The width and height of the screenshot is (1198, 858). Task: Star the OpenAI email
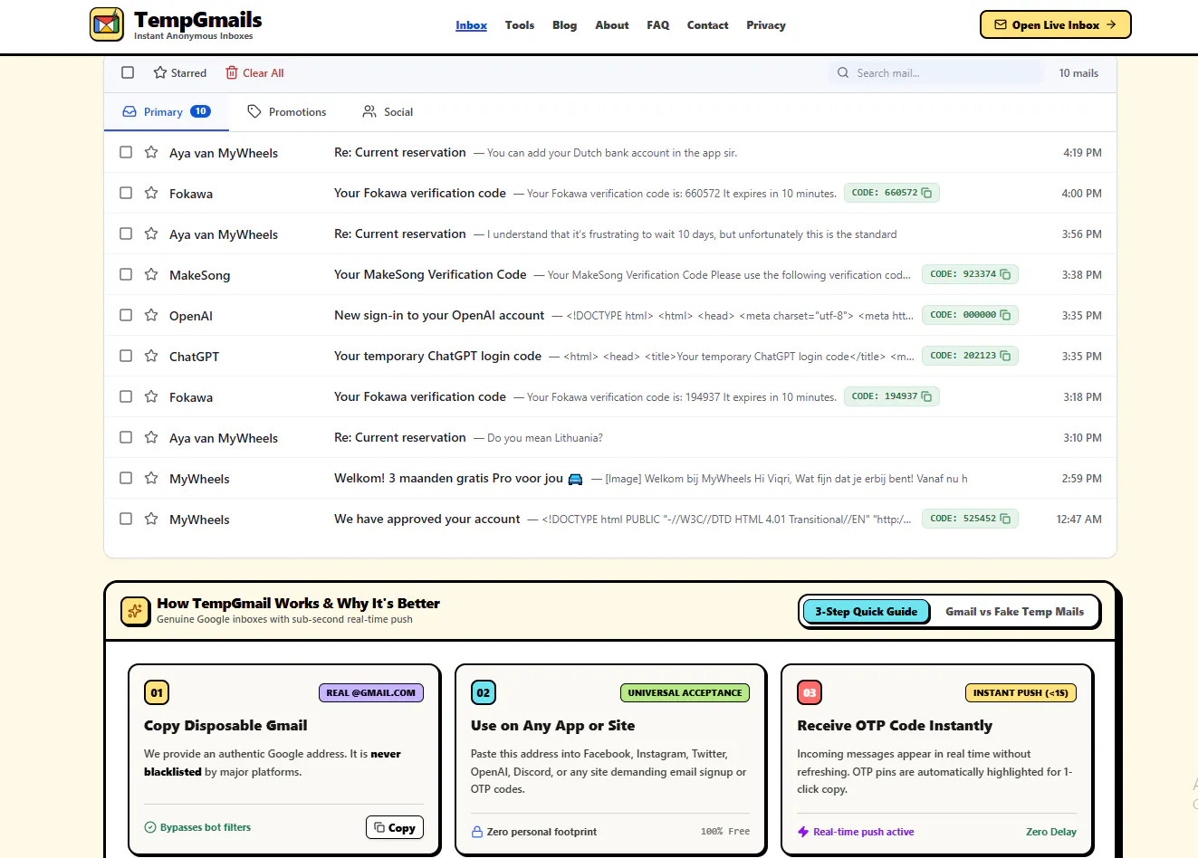[151, 315]
